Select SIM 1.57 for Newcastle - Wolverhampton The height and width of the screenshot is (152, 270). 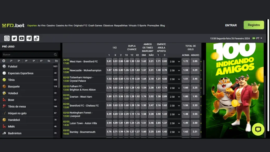144,70
